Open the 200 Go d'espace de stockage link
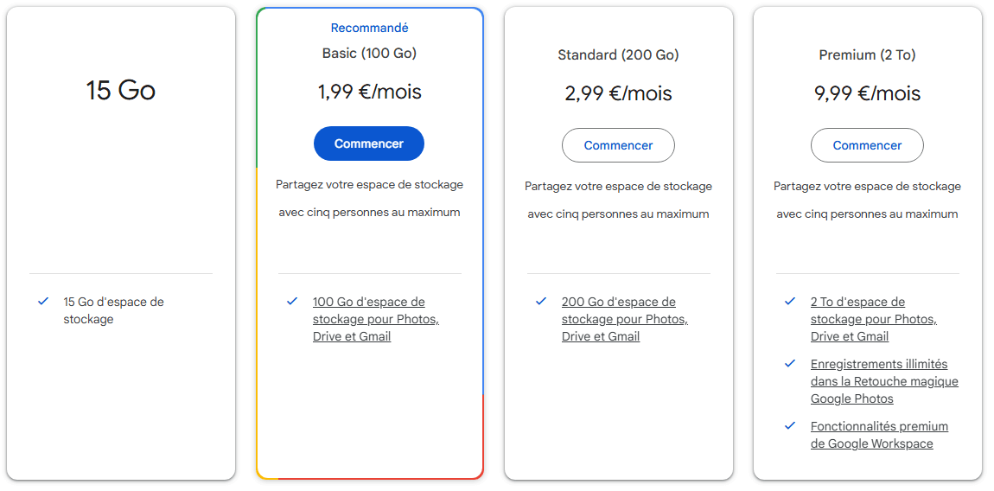The height and width of the screenshot is (491, 994). click(624, 319)
